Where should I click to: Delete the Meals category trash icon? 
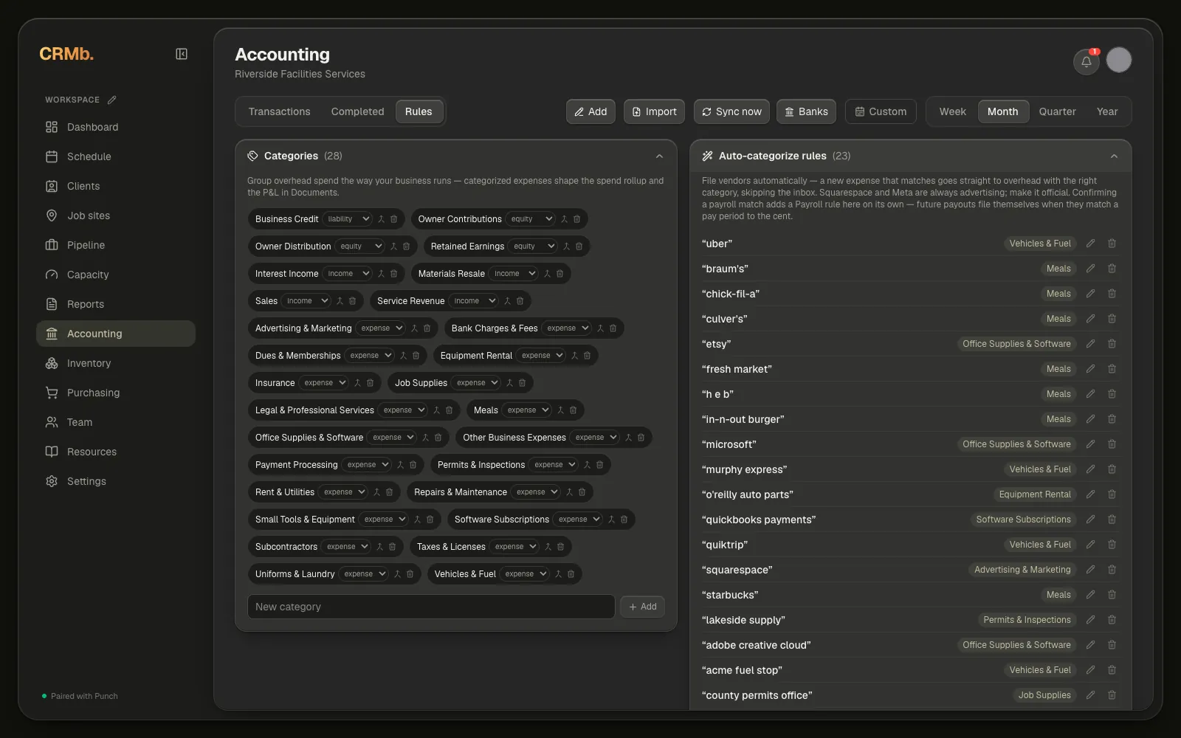573,410
